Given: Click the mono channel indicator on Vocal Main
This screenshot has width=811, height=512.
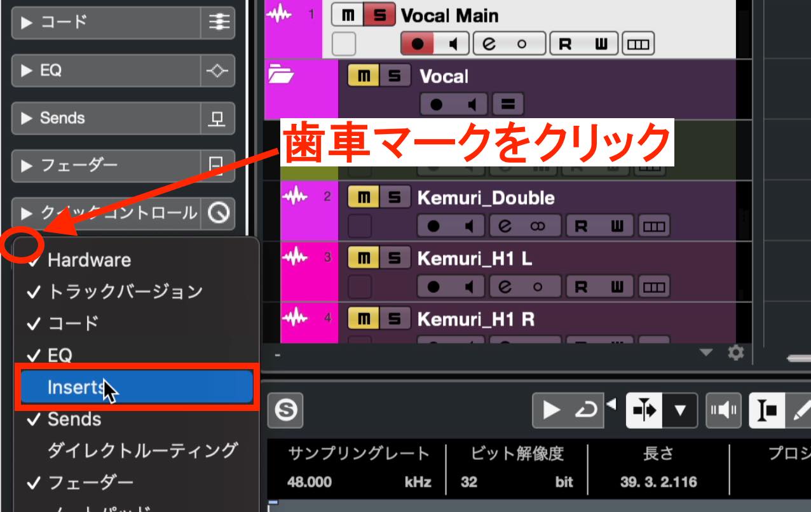Looking at the screenshot, I should coord(522,44).
